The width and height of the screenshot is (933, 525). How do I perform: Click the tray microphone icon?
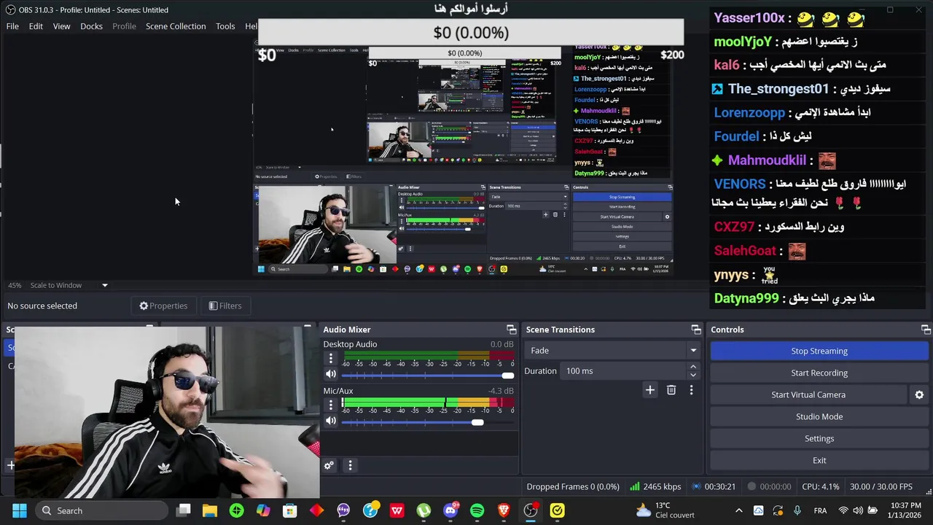click(797, 510)
